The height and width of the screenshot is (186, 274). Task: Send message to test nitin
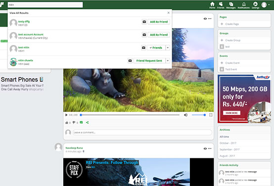tap(143, 47)
